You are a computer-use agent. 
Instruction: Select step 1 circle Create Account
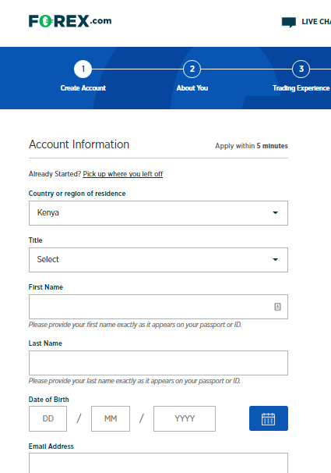83,69
